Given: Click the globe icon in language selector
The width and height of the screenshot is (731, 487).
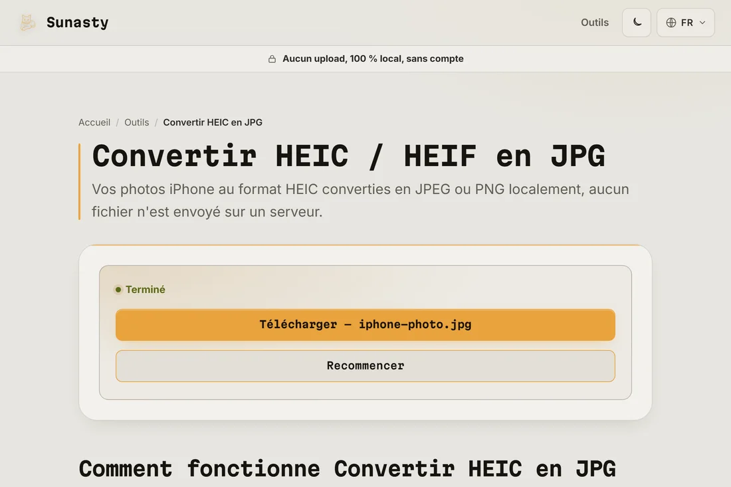Looking at the screenshot, I should [671, 23].
